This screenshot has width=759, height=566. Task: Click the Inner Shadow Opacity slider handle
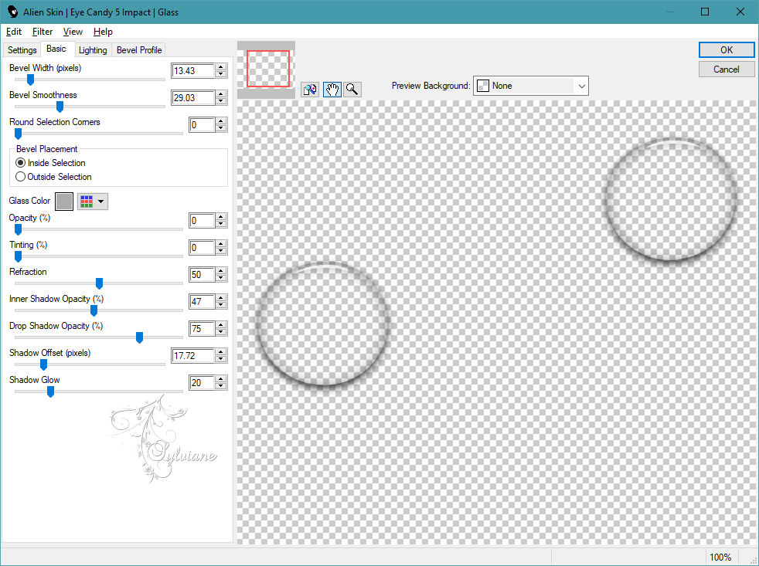94,310
